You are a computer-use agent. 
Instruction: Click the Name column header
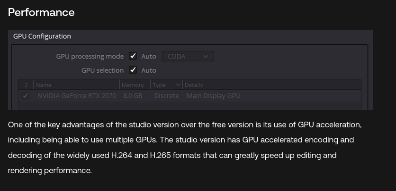(44, 85)
